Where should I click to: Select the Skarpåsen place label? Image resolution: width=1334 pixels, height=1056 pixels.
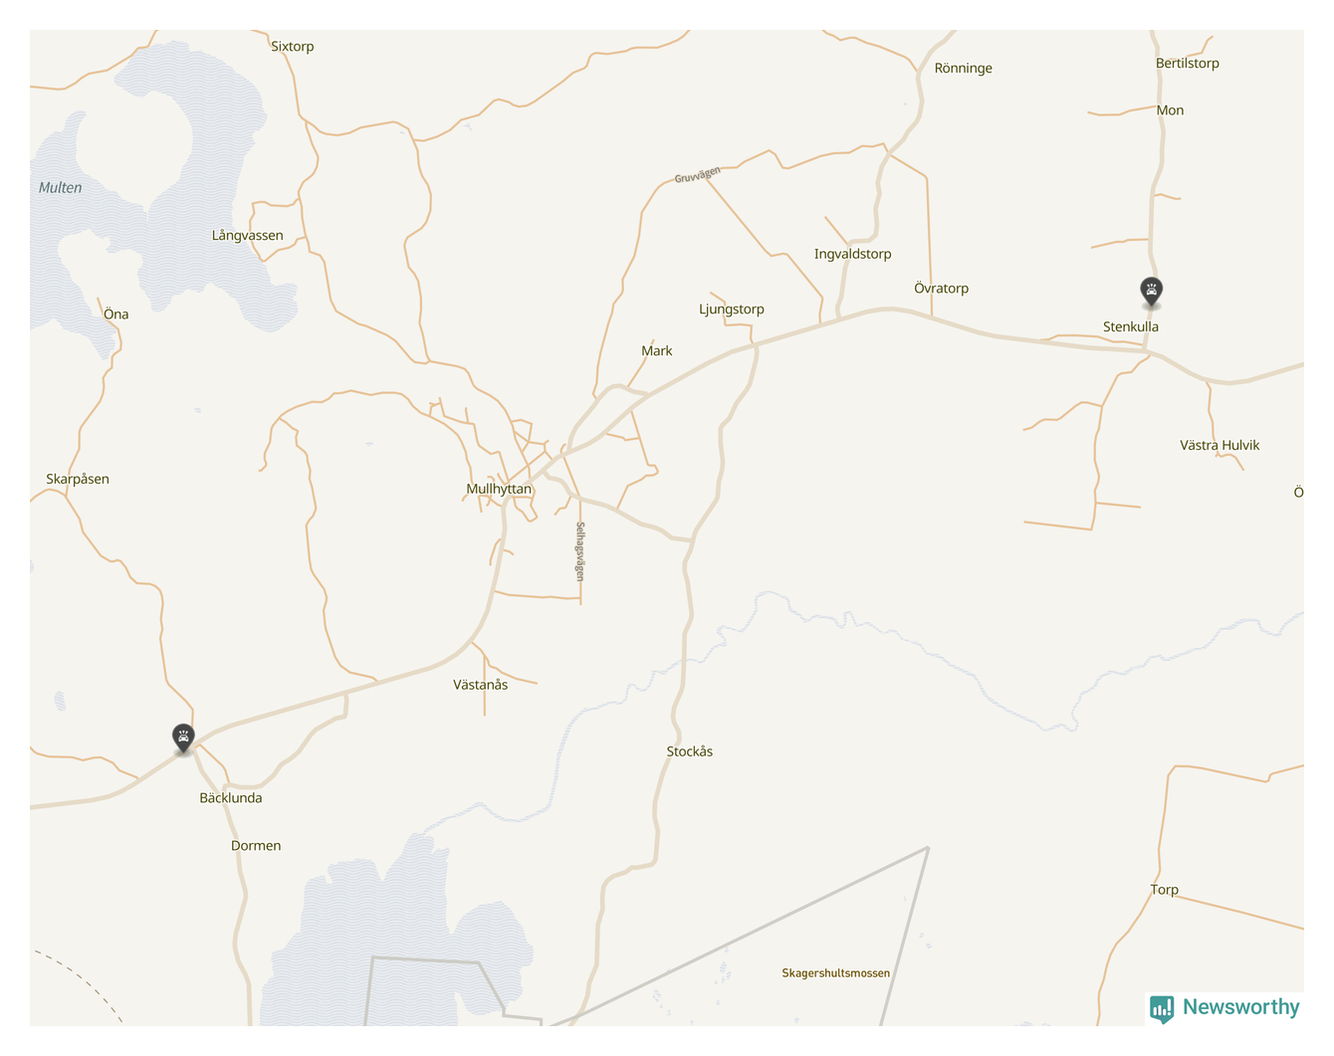(78, 479)
